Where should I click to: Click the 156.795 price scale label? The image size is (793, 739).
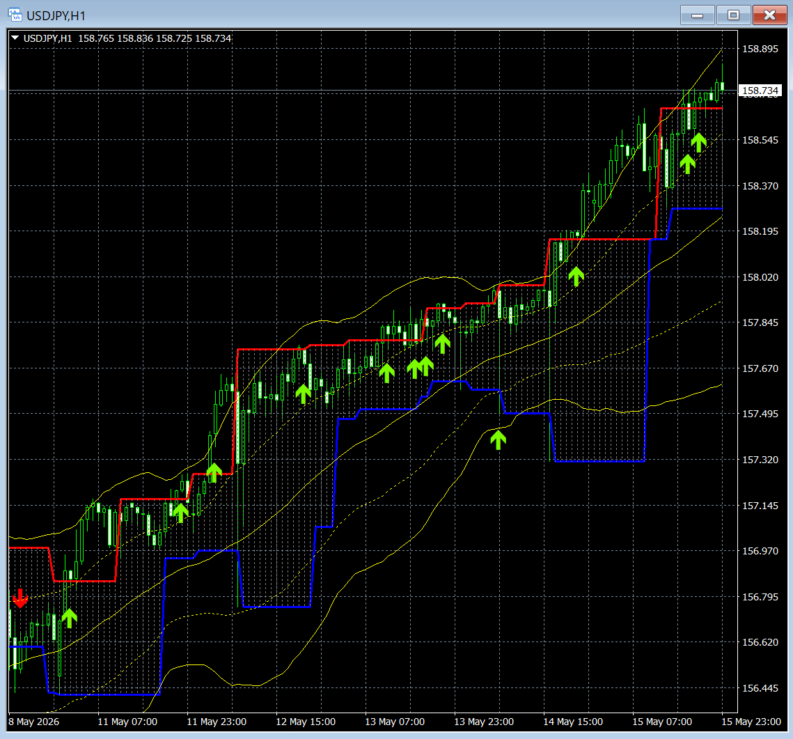[760, 597]
